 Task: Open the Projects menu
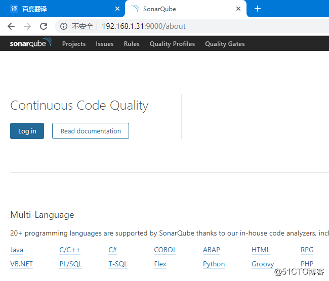(74, 44)
